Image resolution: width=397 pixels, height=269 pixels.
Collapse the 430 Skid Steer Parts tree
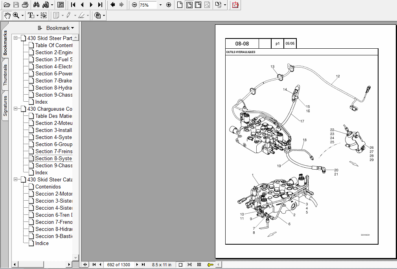tap(15, 38)
